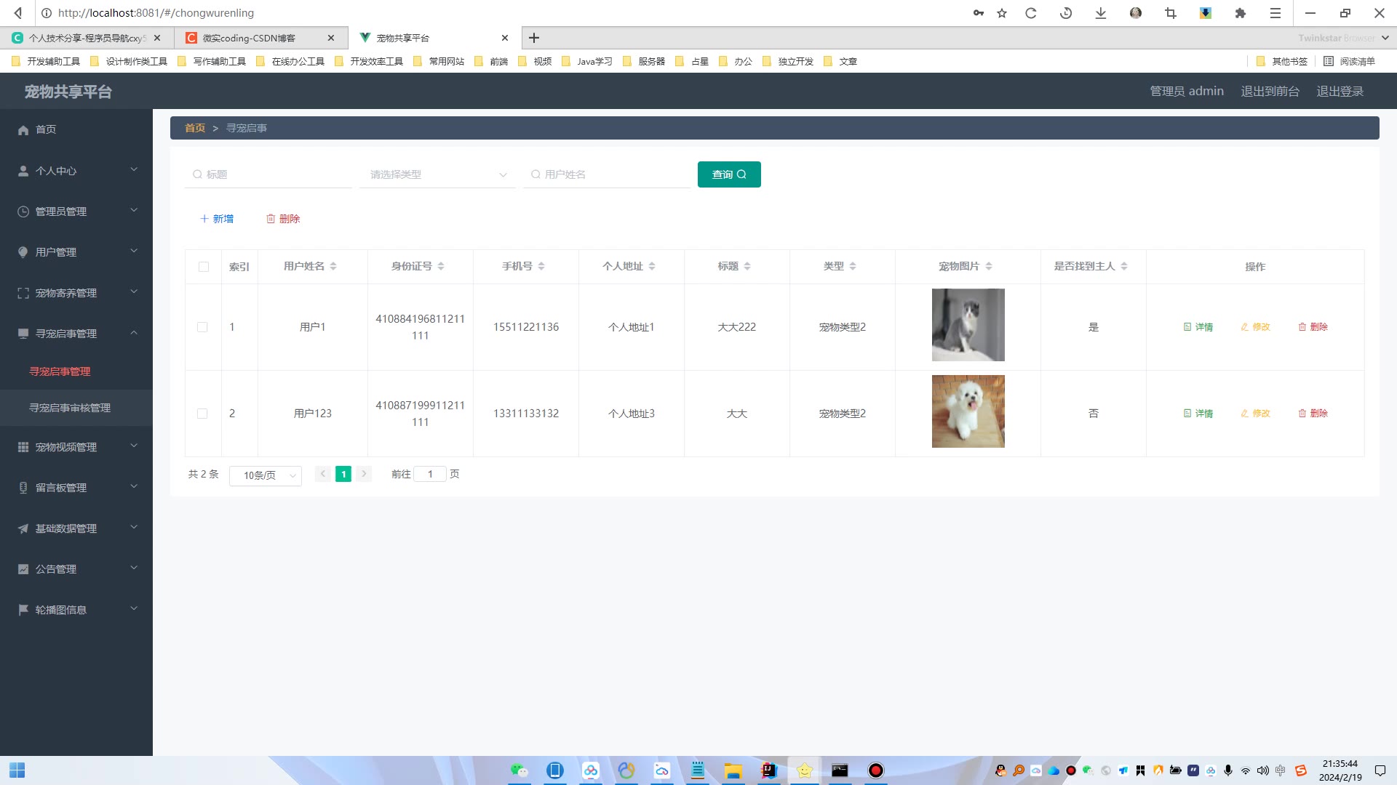This screenshot has width=1397, height=785.
Task: Click the 留言板管理 icon
Action: click(x=23, y=488)
